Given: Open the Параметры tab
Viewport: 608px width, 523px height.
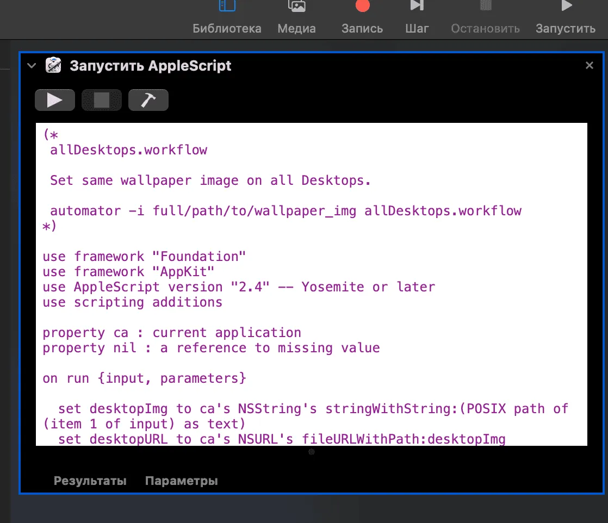Looking at the screenshot, I should click(x=181, y=480).
